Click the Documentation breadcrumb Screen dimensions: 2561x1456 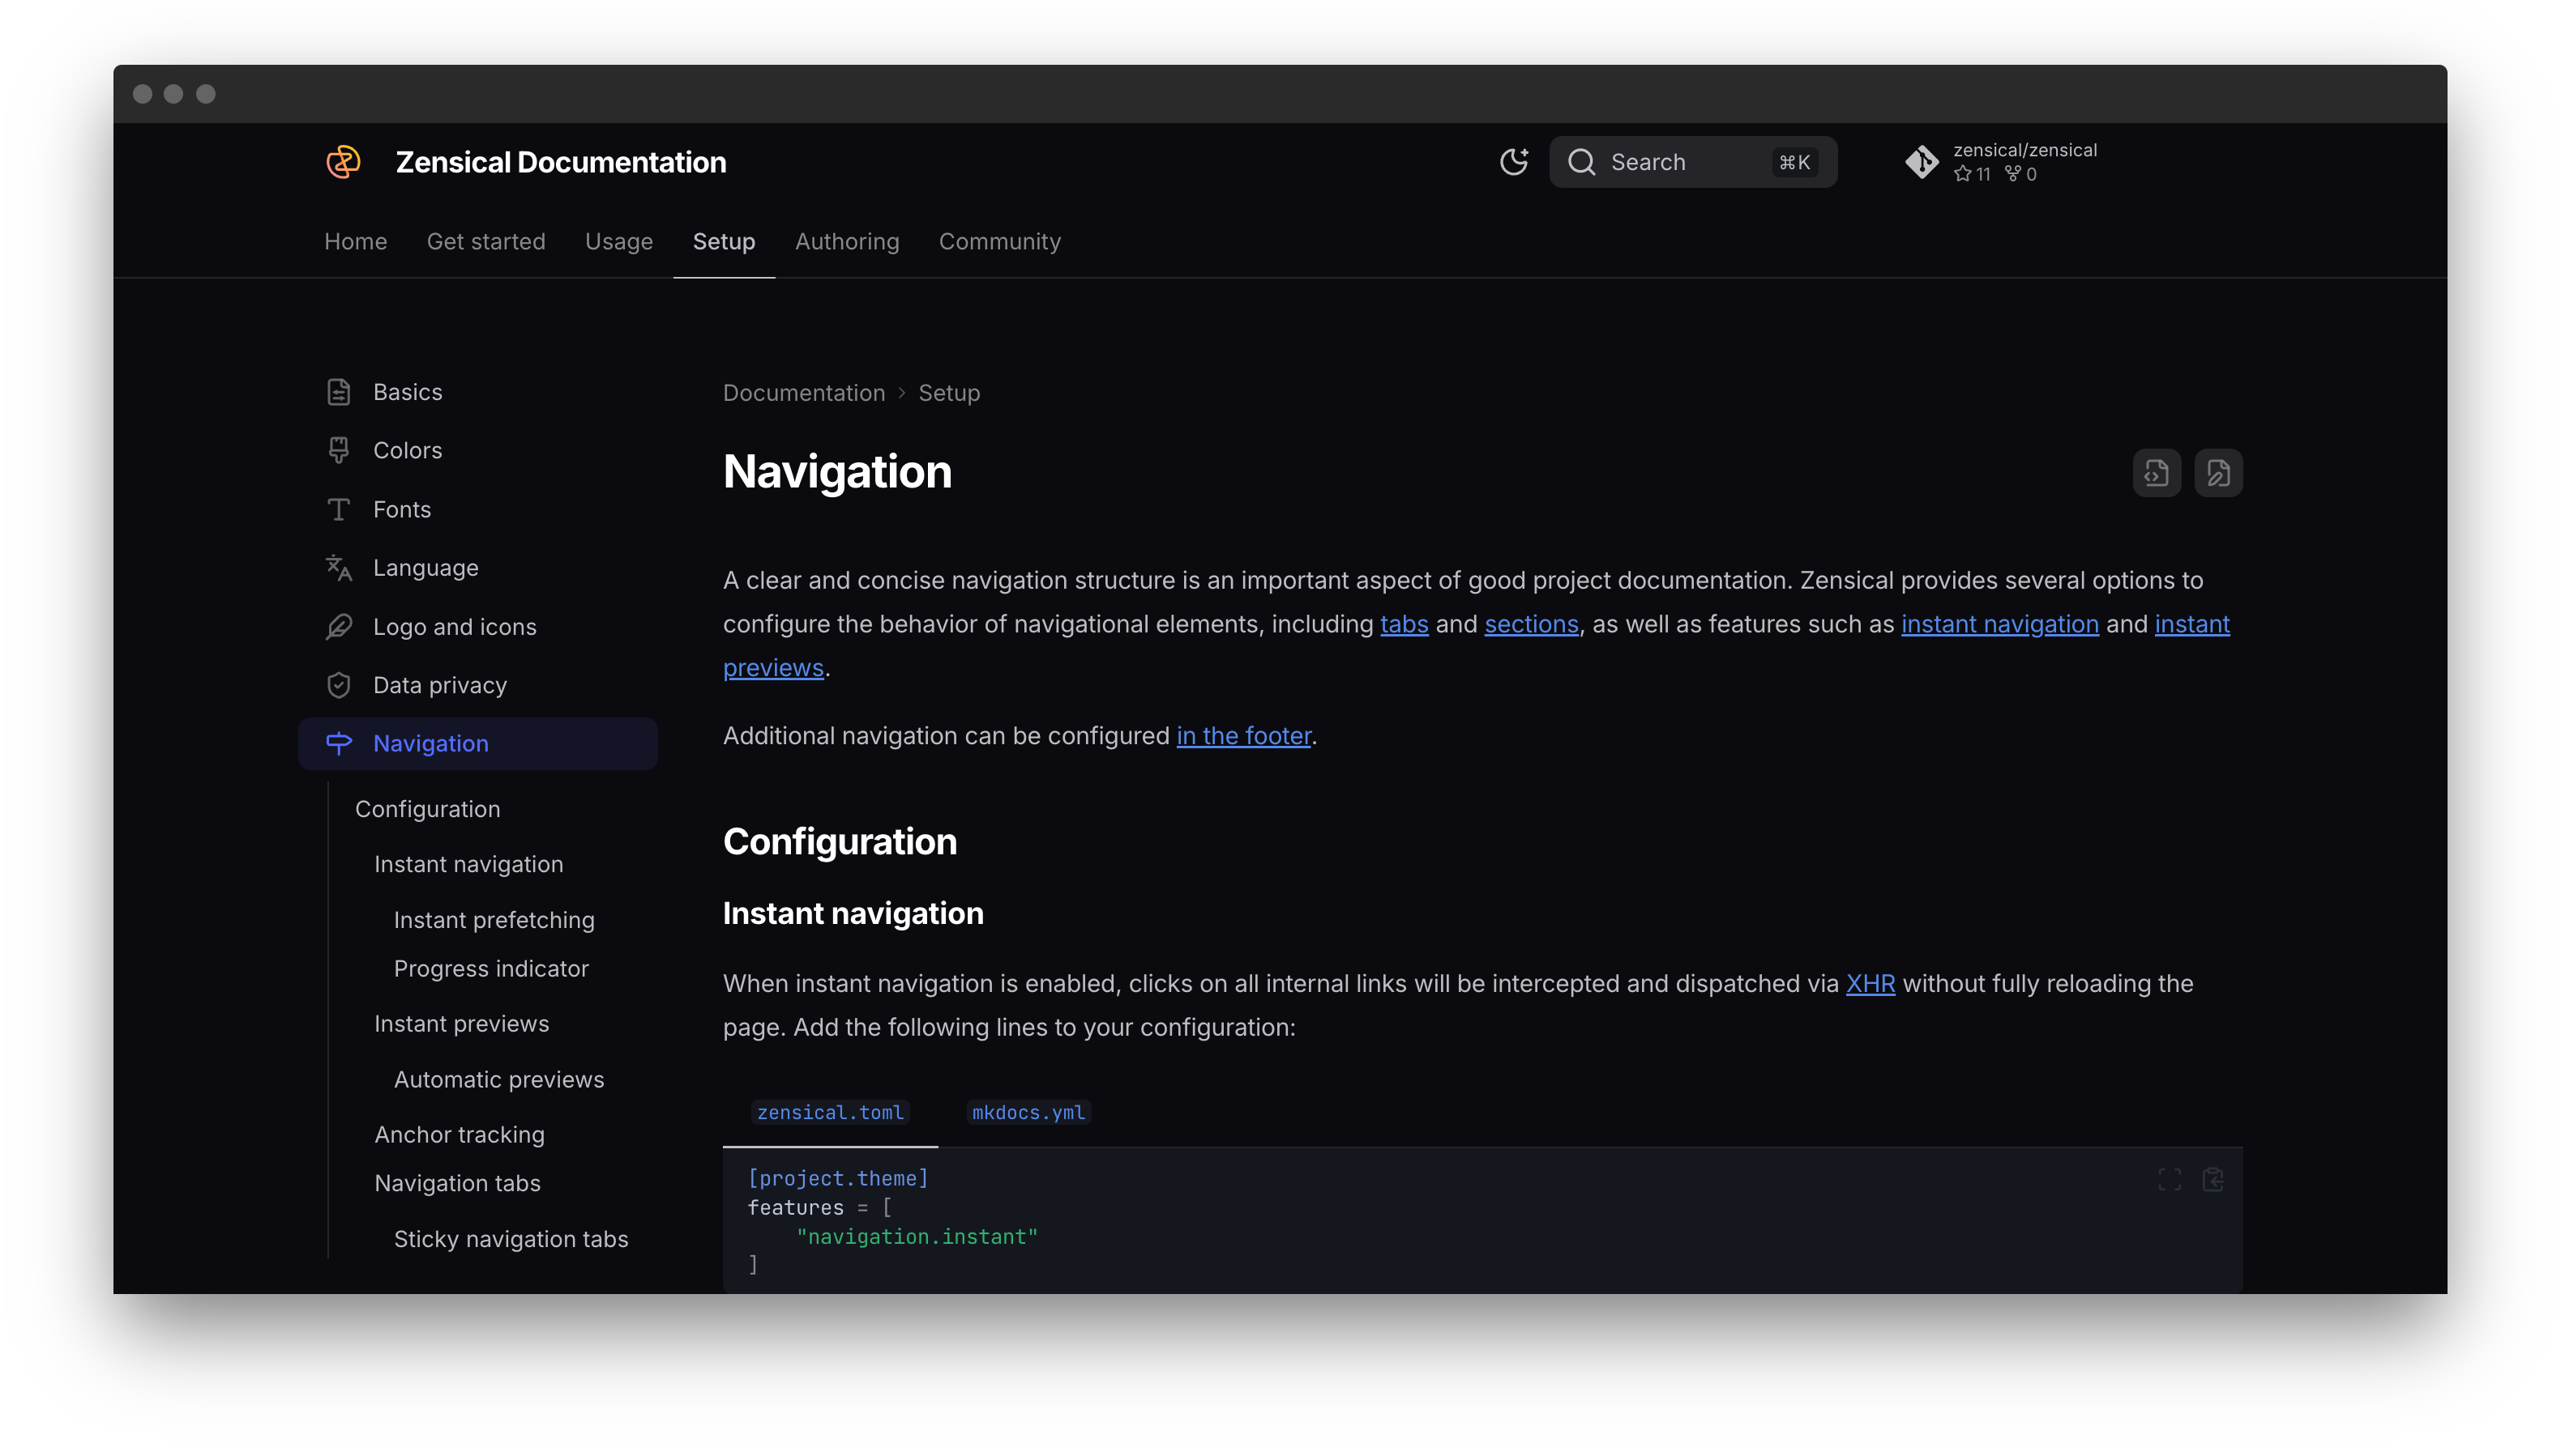[804, 393]
